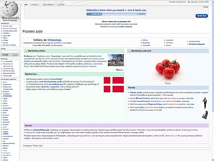This screenshot has height=161, width=214.
Task: Focus the sidebar search input field
Action: point(10,52)
